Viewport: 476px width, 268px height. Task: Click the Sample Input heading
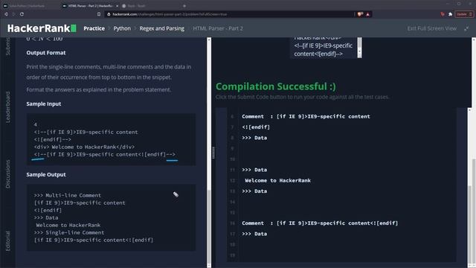(x=44, y=104)
